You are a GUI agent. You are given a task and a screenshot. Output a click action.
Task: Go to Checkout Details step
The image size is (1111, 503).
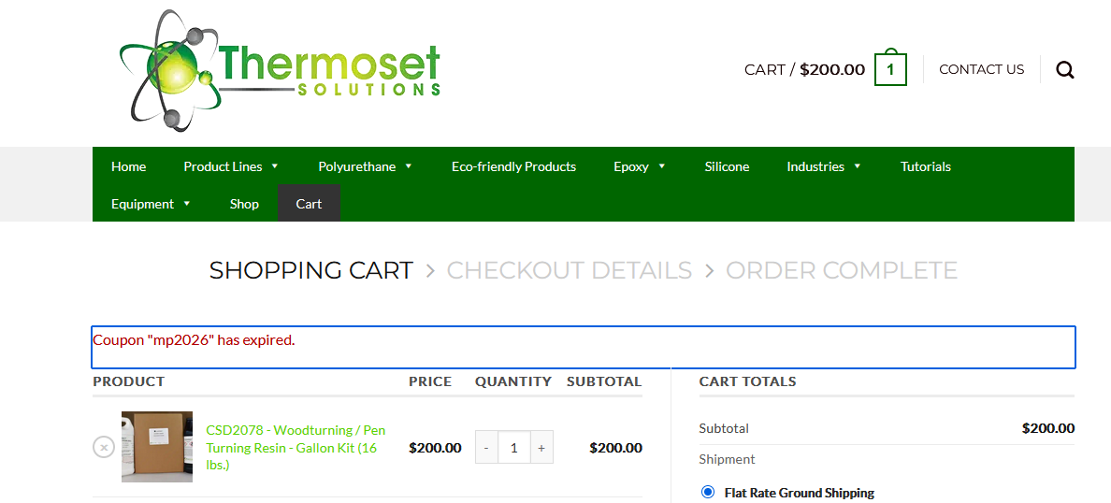(x=569, y=270)
